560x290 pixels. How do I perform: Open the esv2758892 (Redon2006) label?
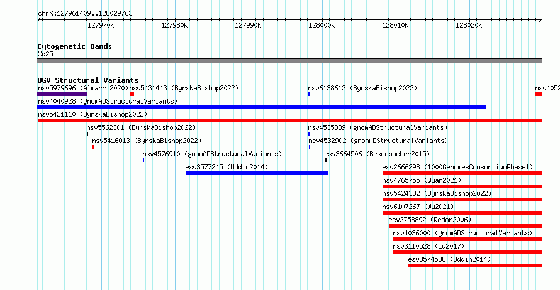(430, 220)
